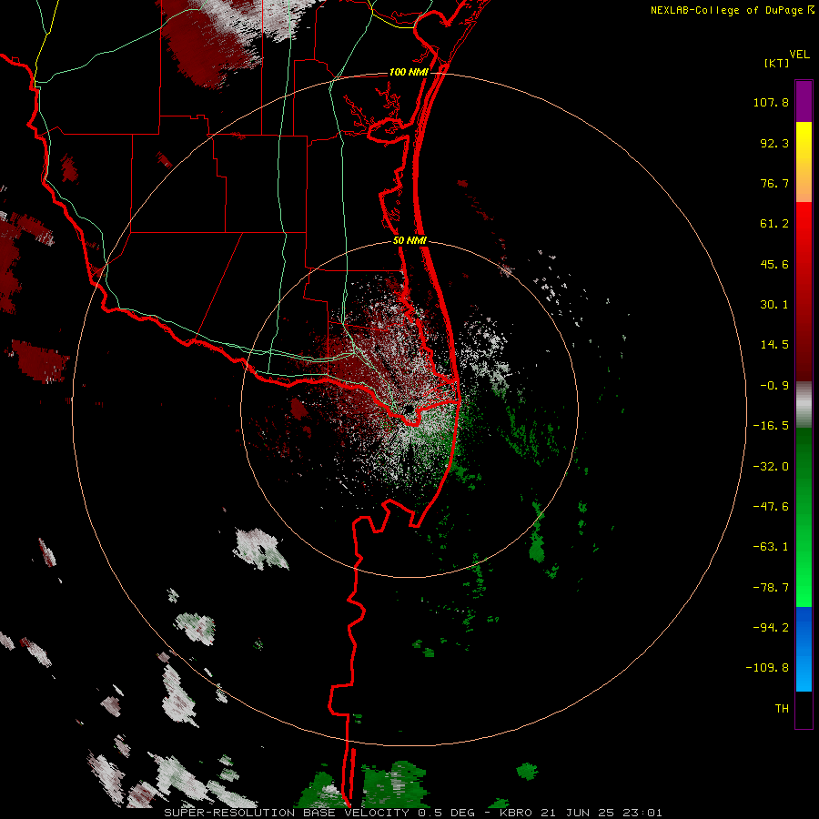
Task: Click the 14.5 legend value
Action: pos(774,345)
